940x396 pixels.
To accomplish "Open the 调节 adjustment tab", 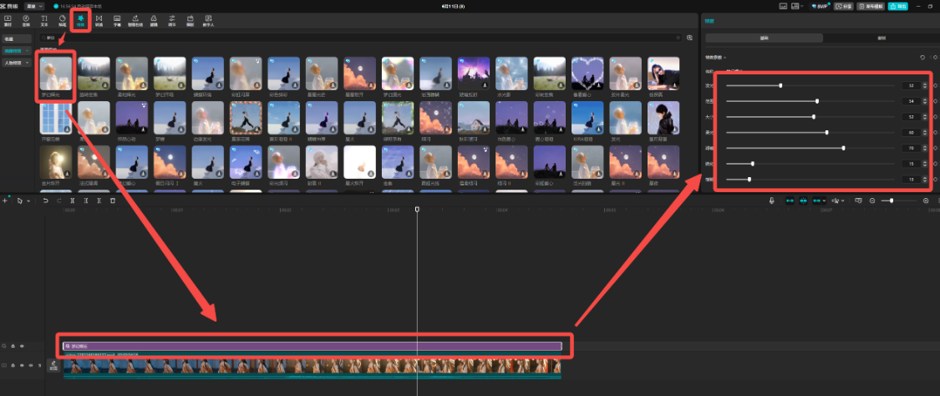I will [171, 21].
